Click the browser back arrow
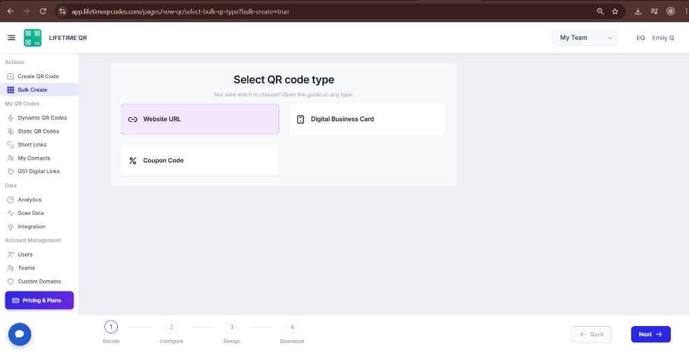Image resolution: width=689 pixels, height=353 pixels. [11, 11]
